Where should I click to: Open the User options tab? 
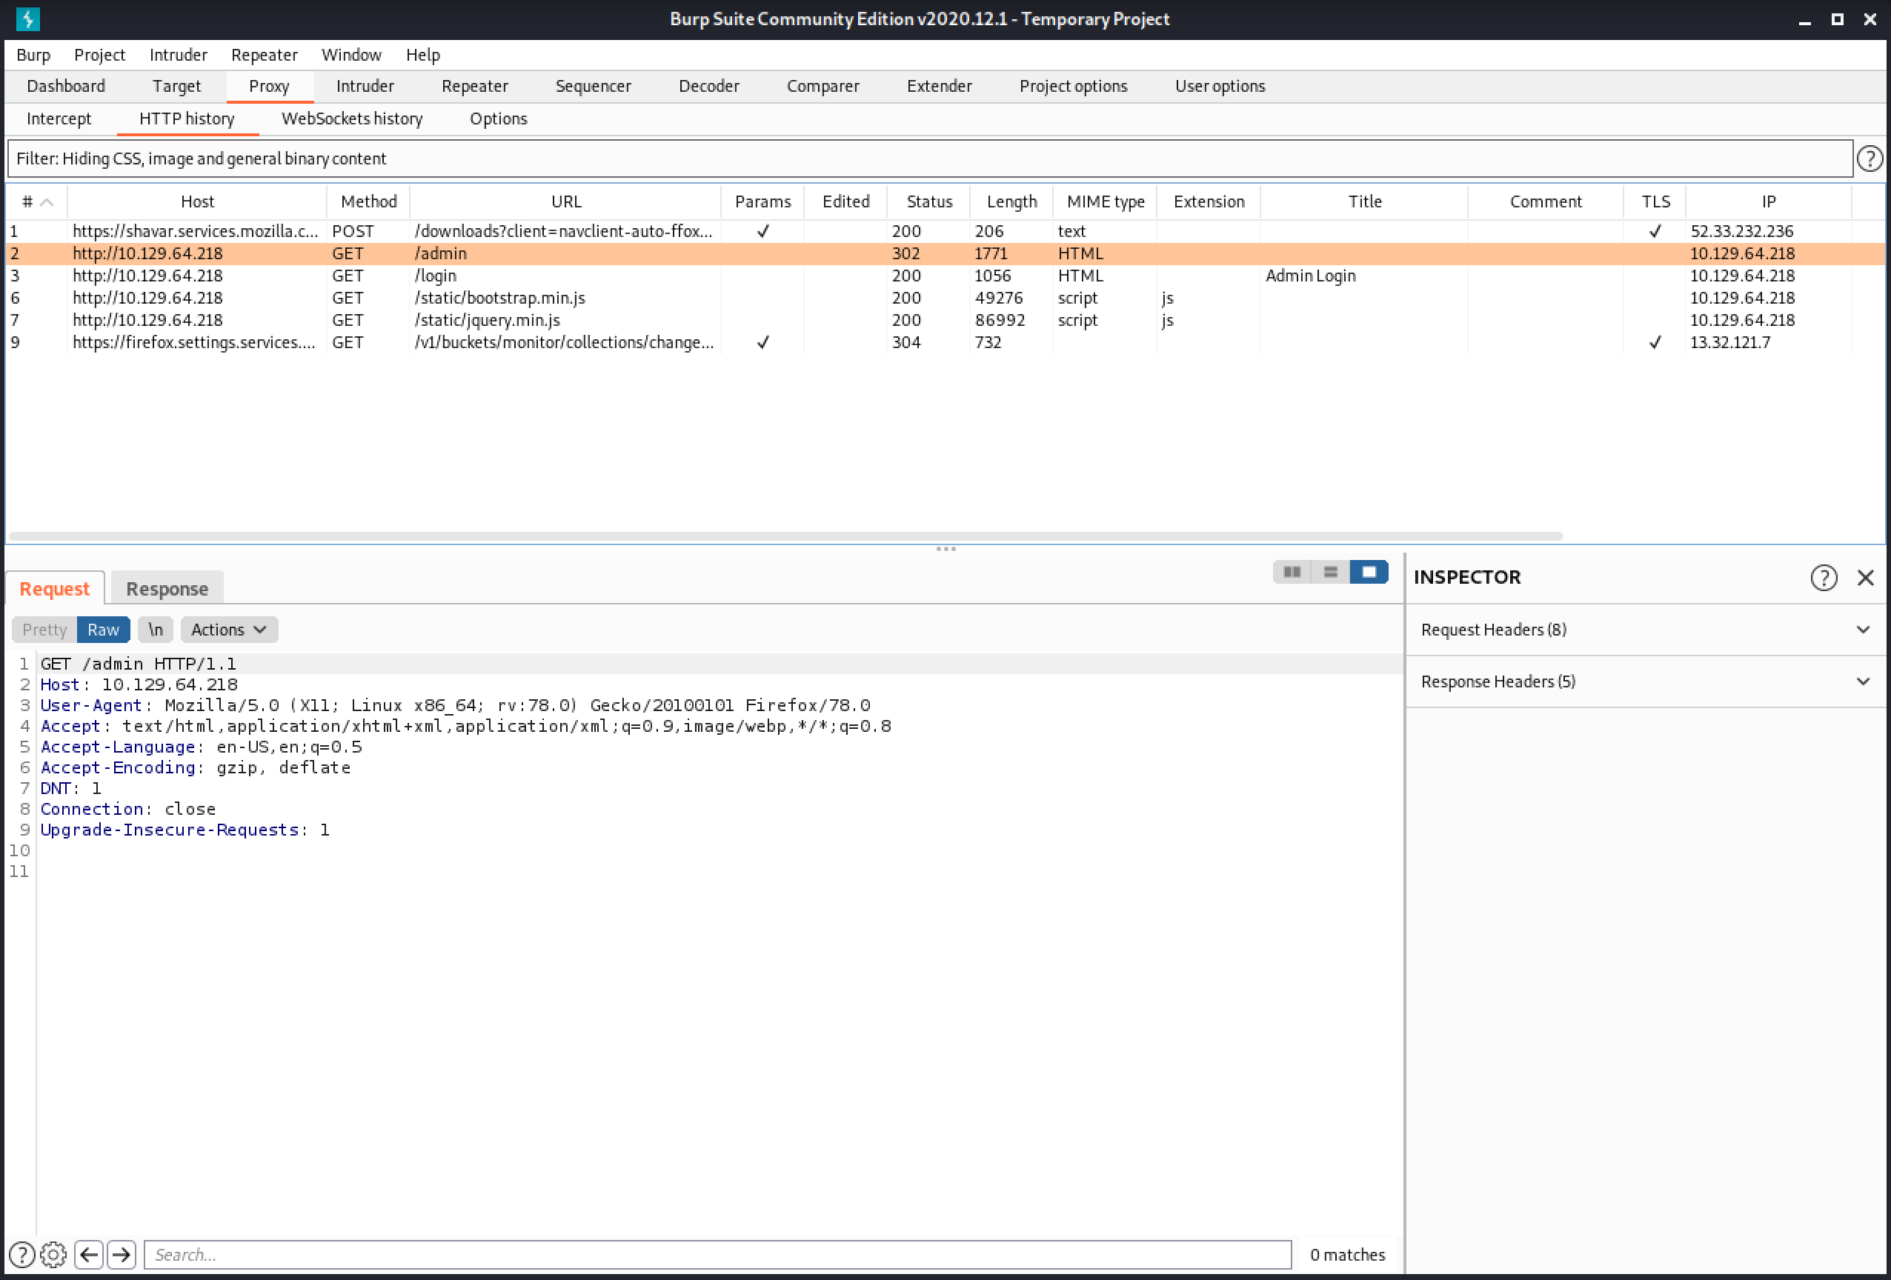click(1220, 86)
